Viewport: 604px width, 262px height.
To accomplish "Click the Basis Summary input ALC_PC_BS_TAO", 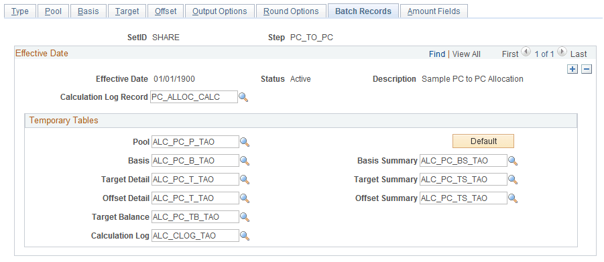I will [x=463, y=161].
